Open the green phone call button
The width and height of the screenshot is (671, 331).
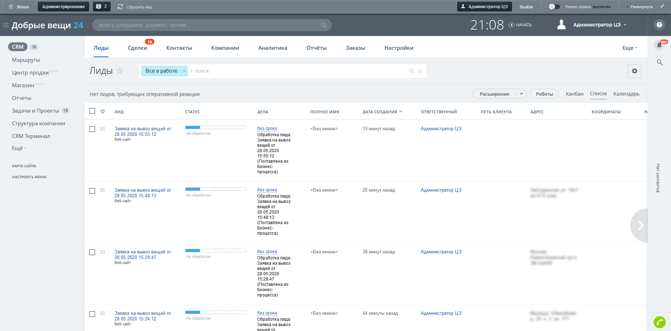coord(659,322)
